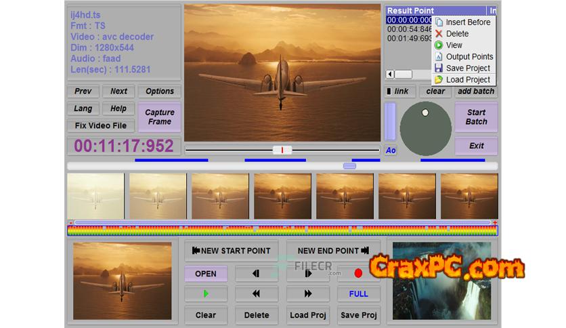Select the highlighted 00:00:00:000 result point

coord(409,20)
